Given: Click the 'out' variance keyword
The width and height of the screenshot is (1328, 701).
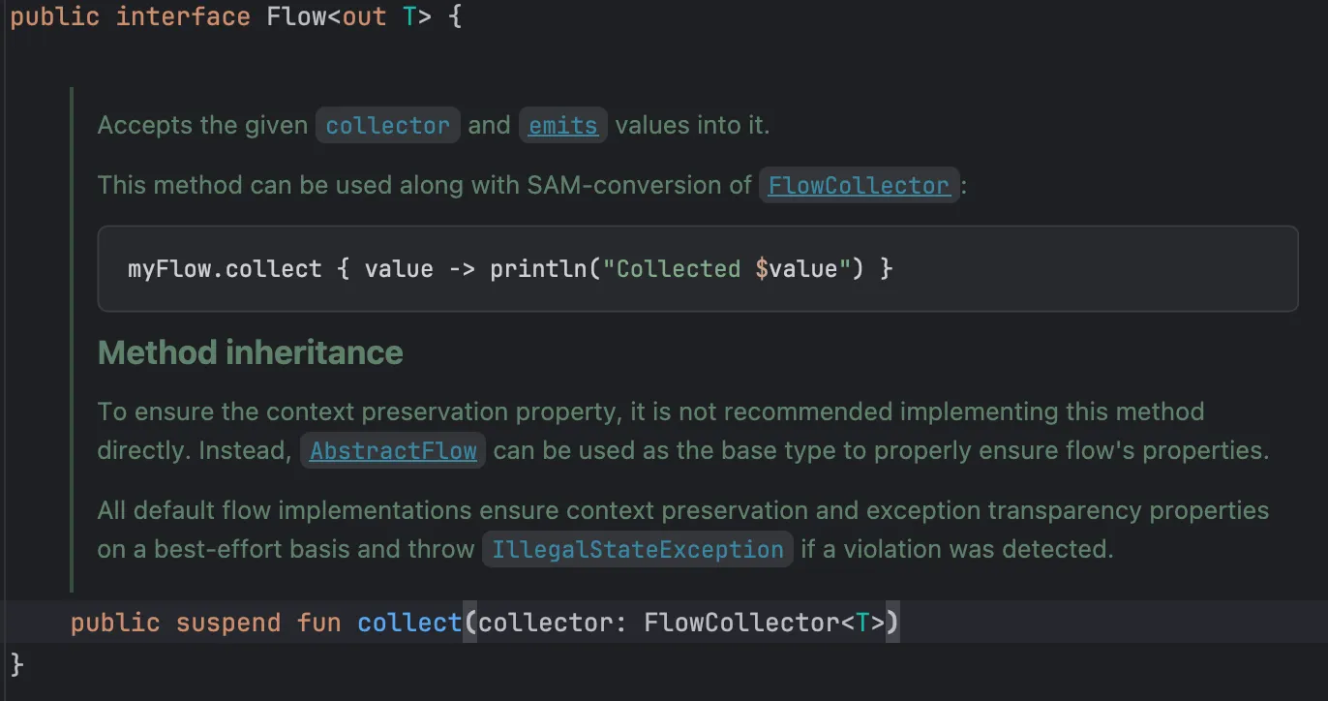Looking at the screenshot, I should click(x=364, y=17).
